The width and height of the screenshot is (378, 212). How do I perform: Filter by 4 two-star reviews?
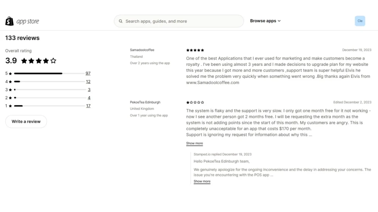[89, 98]
